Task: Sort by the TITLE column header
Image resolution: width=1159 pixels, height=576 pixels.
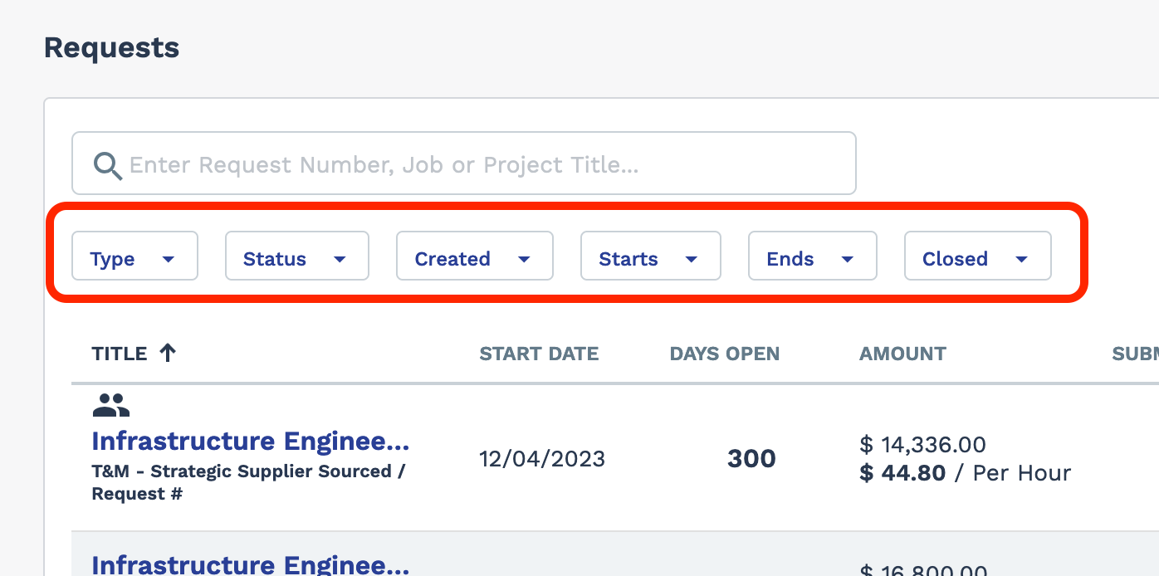Action: (120, 354)
